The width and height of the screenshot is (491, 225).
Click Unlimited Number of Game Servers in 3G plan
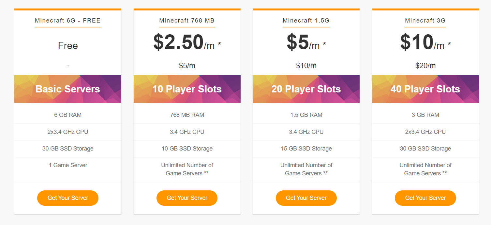(x=425, y=169)
